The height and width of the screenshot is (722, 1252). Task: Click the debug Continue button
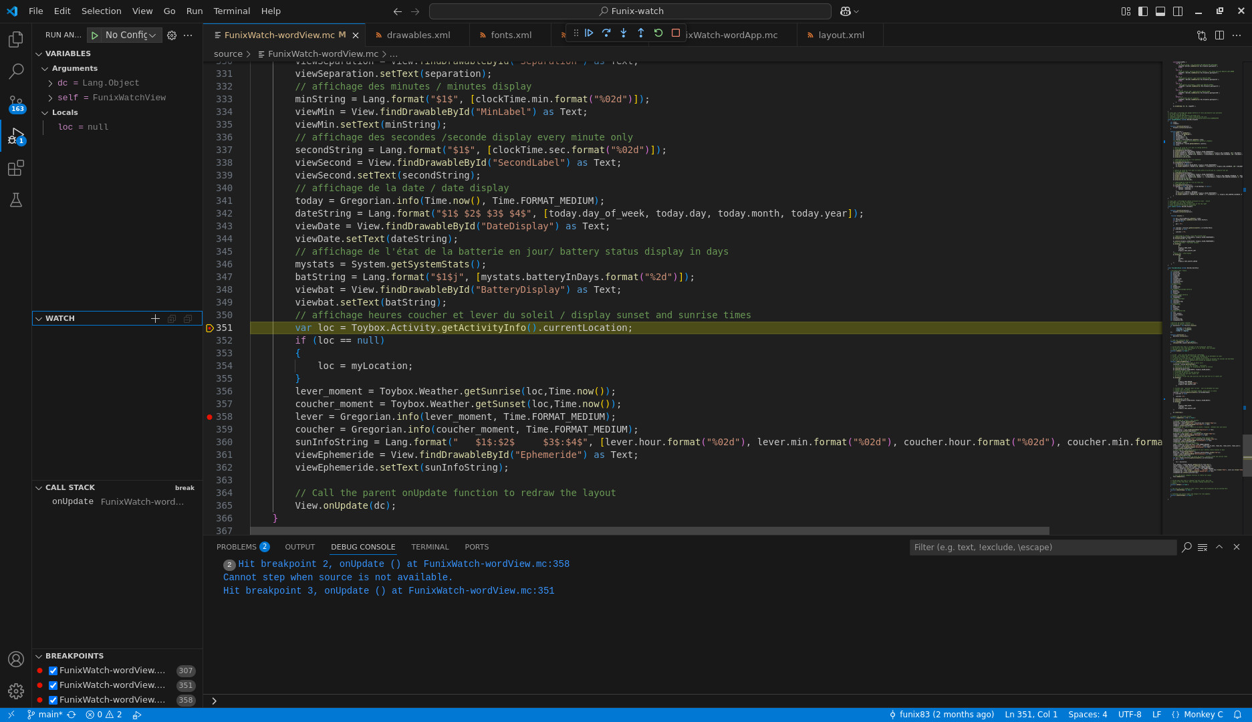(589, 33)
